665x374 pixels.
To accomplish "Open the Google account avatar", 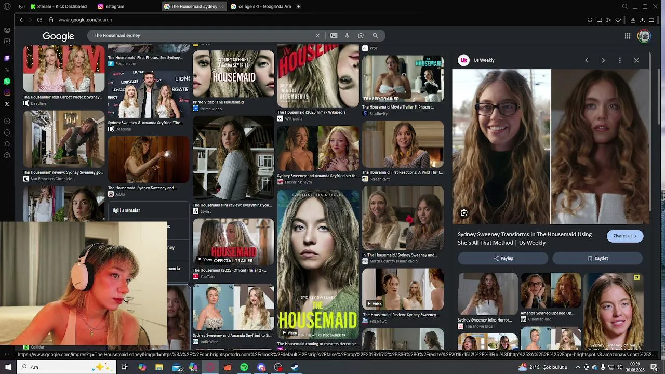I will [644, 36].
